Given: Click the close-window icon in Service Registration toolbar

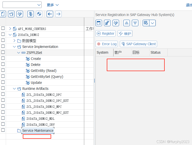Looking at the screenshot, I should (99, 23).
